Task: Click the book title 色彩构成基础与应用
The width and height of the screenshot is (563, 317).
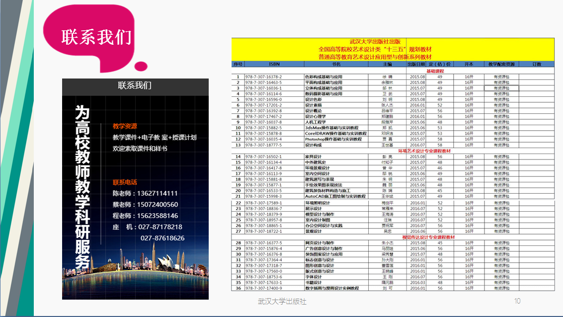Action: (323, 77)
